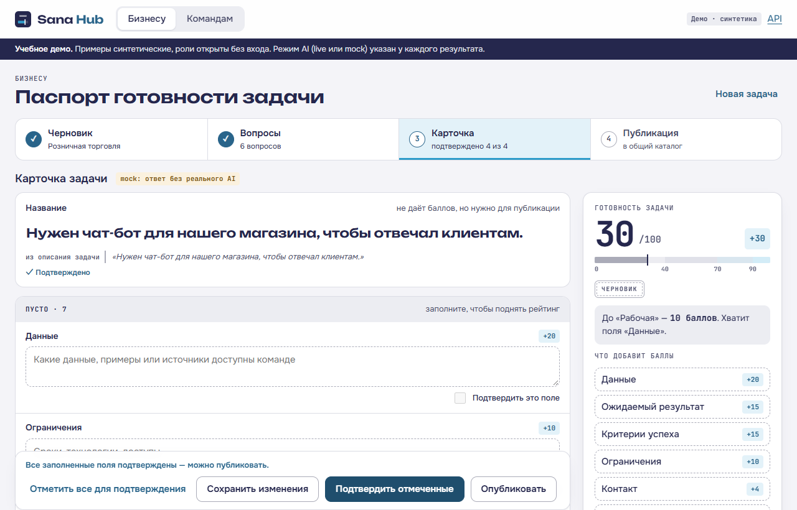Click the 'Розничная торговля' subtitle under Черновик

point(84,146)
